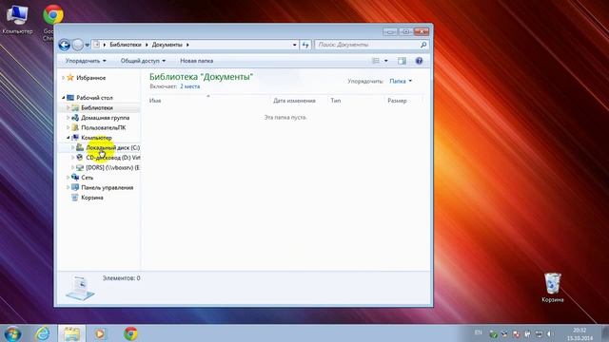Click the CD-дисковод disc icon
The height and width of the screenshot is (342, 609).
coord(80,158)
